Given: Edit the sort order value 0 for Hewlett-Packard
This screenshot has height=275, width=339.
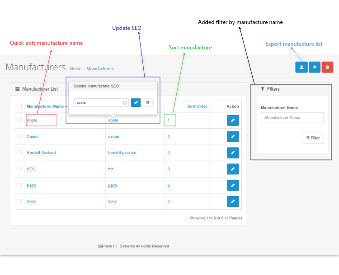Looking at the screenshot, I should (169, 153).
